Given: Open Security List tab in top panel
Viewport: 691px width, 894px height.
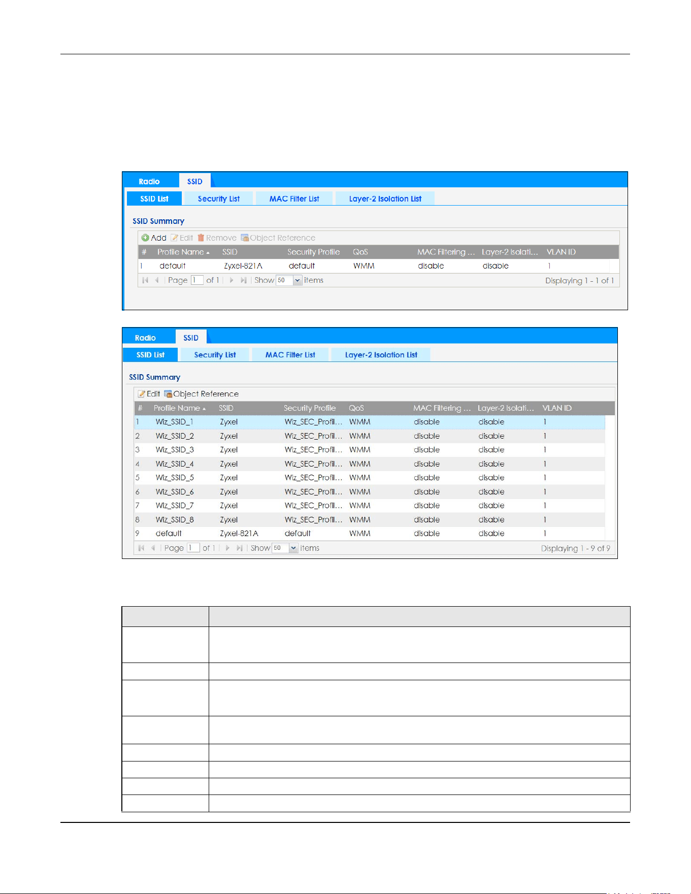Looking at the screenshot, I should pyautogui.click(x=219, y=199).
